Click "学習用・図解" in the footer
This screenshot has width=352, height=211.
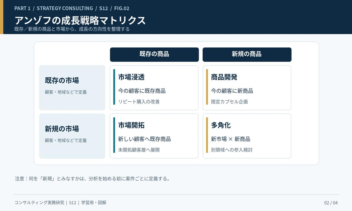click(x=94, y=203)
